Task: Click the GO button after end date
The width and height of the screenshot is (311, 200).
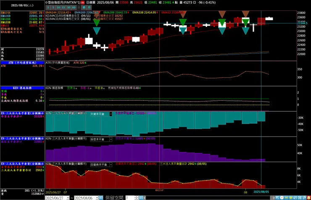Action: coord(101,197)
